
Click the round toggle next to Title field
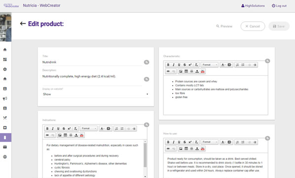tap(147, 62)
